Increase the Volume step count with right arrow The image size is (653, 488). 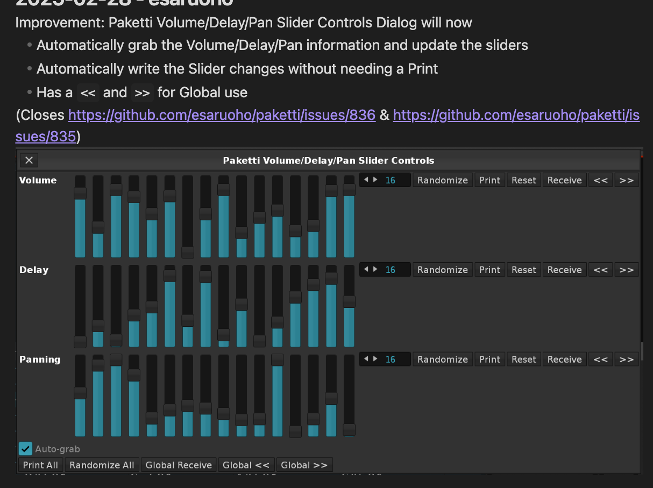click(375, 180)
